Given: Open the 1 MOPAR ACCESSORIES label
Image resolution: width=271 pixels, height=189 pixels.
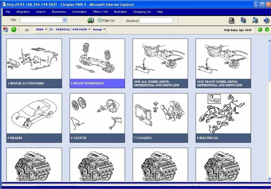Looking at the screenshot, I should [34, 84].
